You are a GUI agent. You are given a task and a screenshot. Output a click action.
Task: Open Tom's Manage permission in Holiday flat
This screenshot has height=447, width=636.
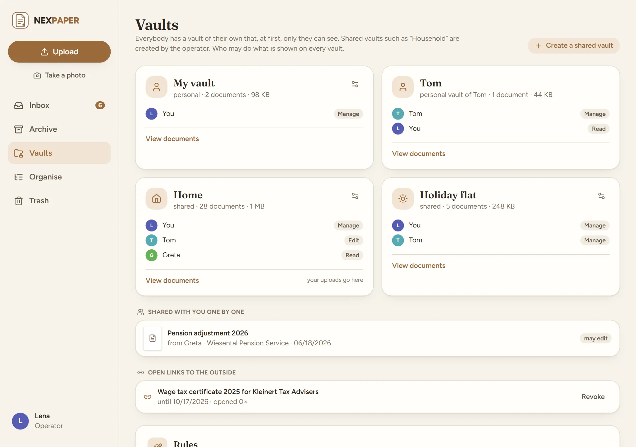(x=595, y=240)
